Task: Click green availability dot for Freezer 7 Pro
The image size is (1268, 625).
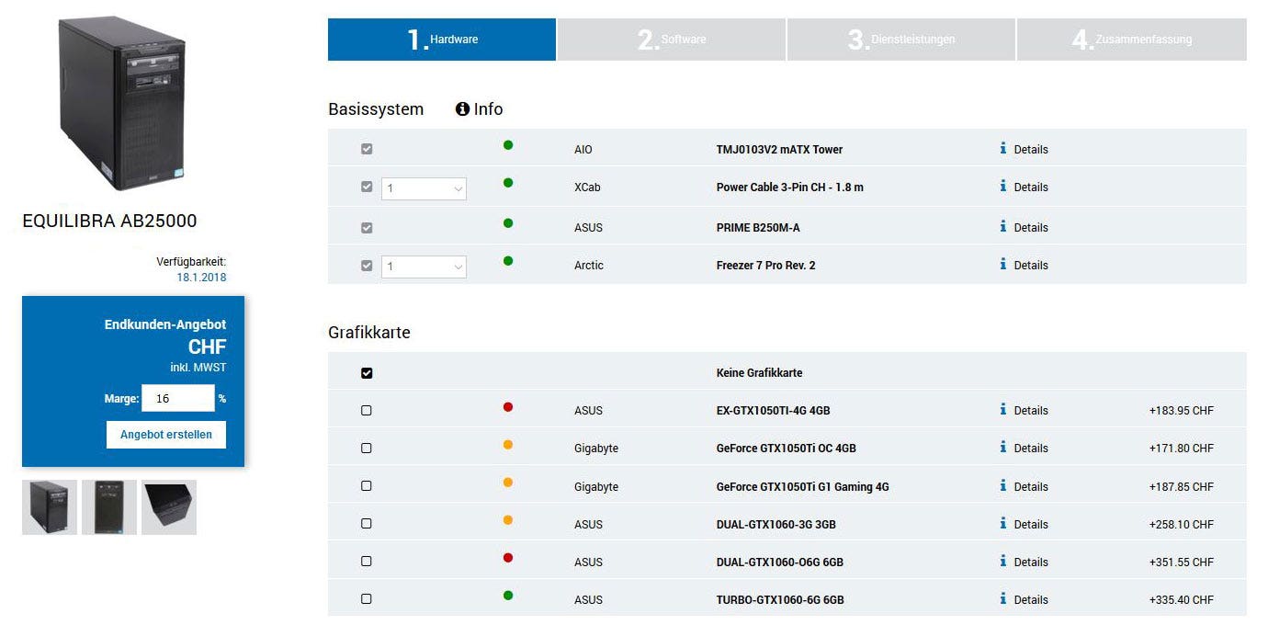Action: tap(508, 261)
